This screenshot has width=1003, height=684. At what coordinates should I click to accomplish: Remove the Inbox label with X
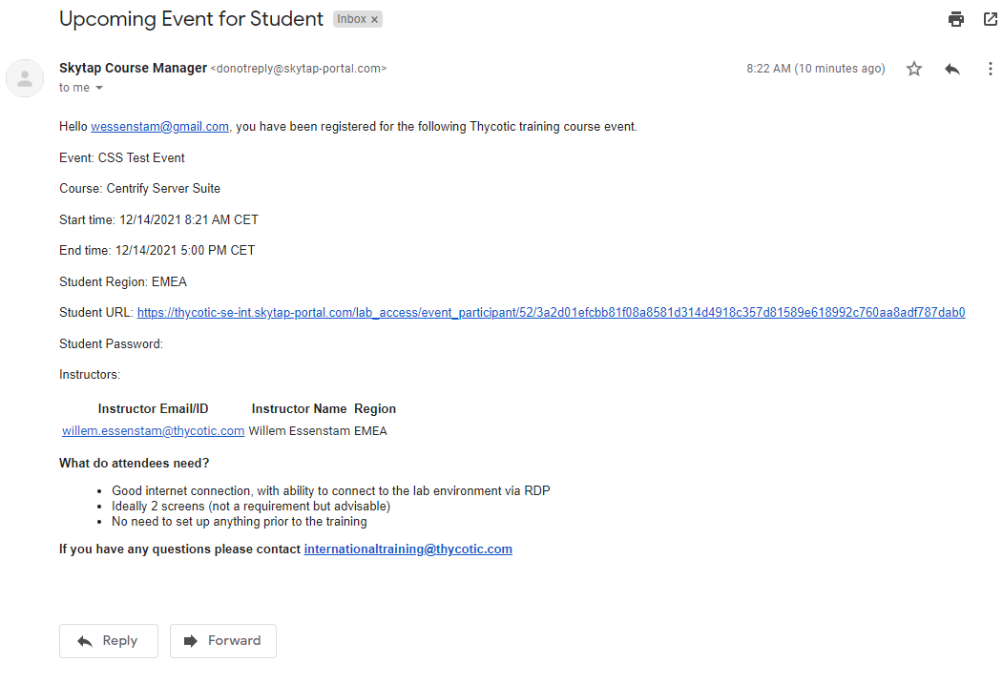[x=375, y=19]
